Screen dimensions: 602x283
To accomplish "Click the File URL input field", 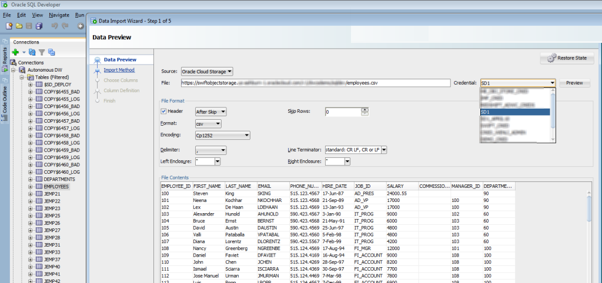I will pyautogui.click(x=316, y=83).
